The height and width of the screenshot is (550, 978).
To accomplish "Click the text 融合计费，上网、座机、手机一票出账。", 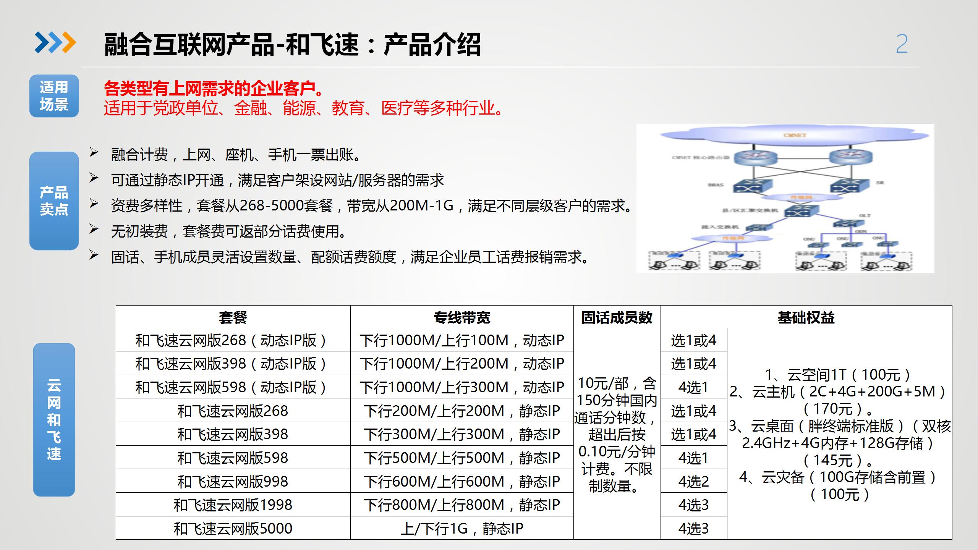I will (x=236, y=155).
